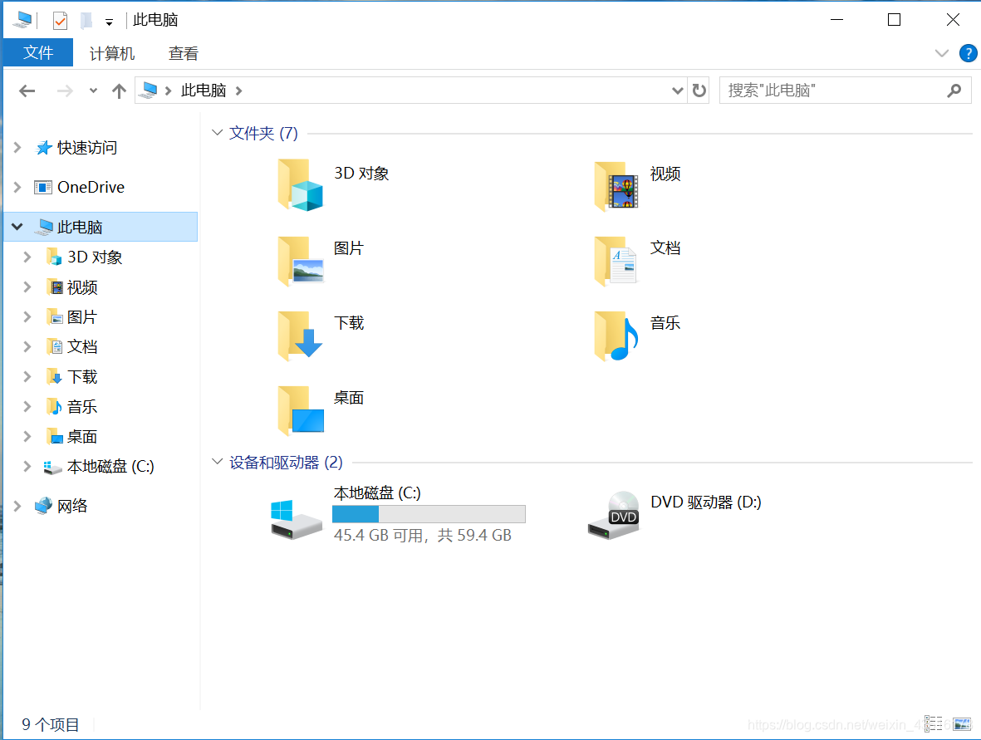The width and height of the screenshot is (981, 740).
Task: Open Quick Access Toolbar customize dropdown
Action: pos(109,22)
